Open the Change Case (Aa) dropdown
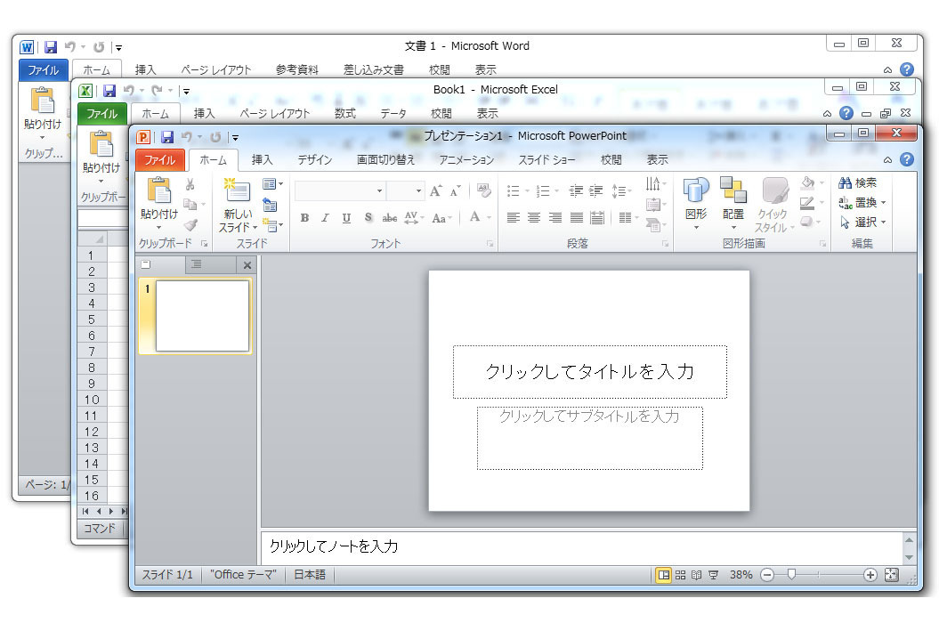 pos(441,218)
